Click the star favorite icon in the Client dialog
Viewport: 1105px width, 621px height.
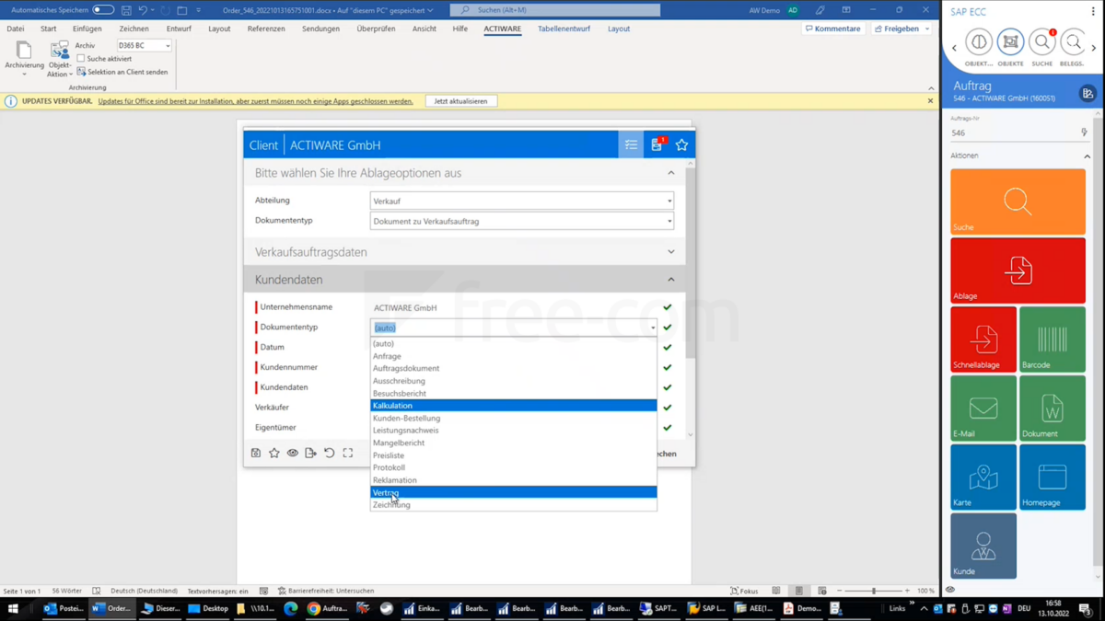[x=681, y=144]
